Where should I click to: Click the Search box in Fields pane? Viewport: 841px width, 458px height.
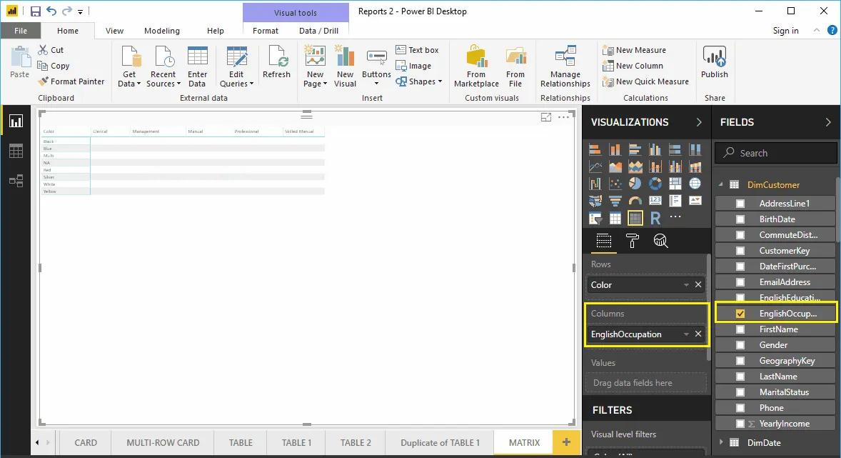tap(775, 153)
